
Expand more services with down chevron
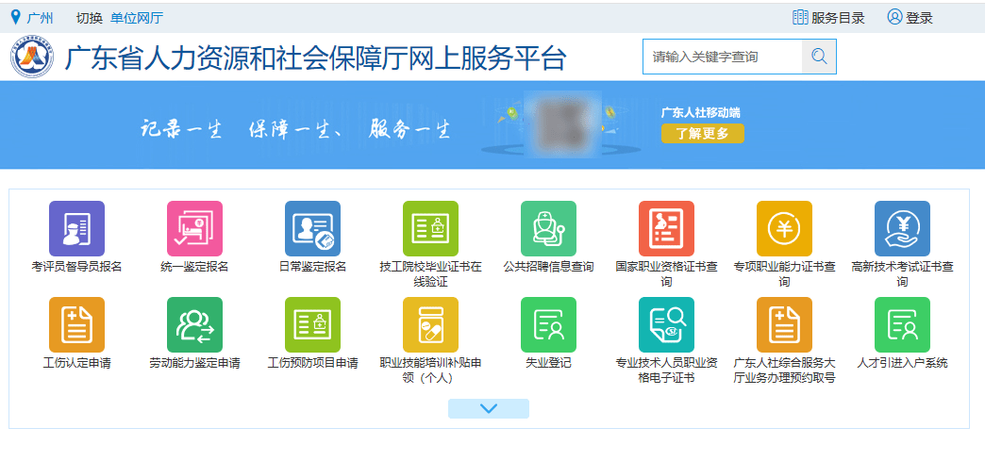[x=489, y=408]
